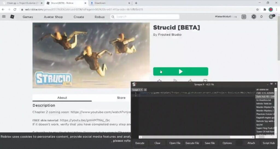The height and width of the screenshot is (149, 280).
Task: Switch to the Downloads tab
Action: click(110, 3)
